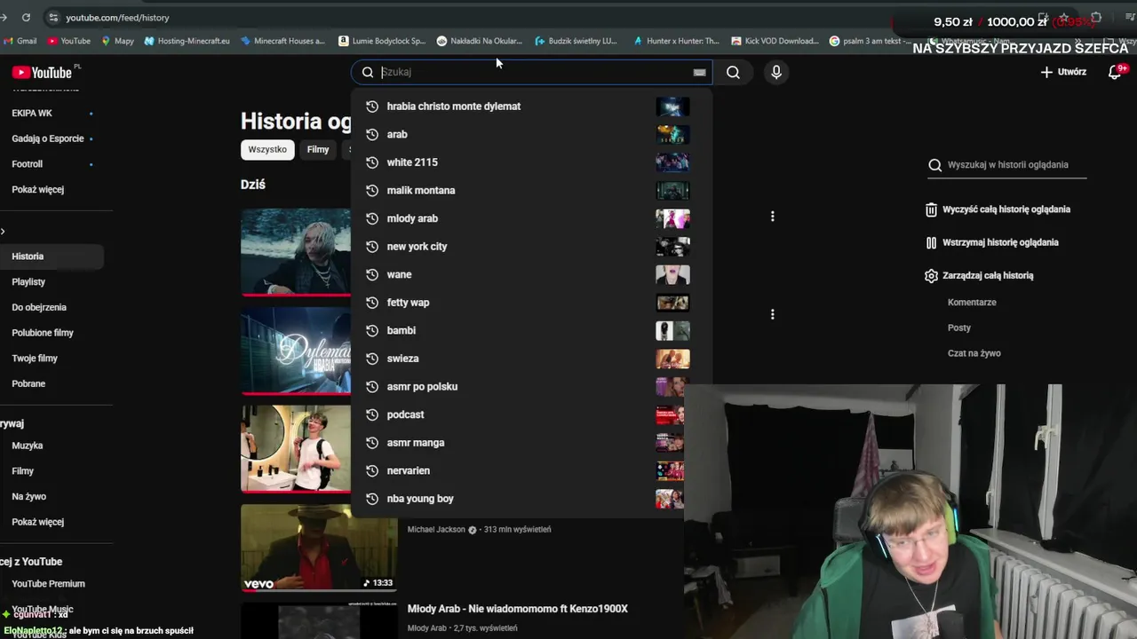Open Historia in the sidebar
The height and width of the screenshot is (639, 1137).
click(52, 256)
